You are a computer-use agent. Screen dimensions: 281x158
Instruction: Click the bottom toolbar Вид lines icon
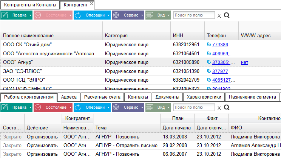coord(150,107)
